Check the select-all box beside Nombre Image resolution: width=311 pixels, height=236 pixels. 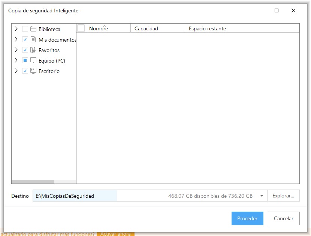[x=81, y=28]
